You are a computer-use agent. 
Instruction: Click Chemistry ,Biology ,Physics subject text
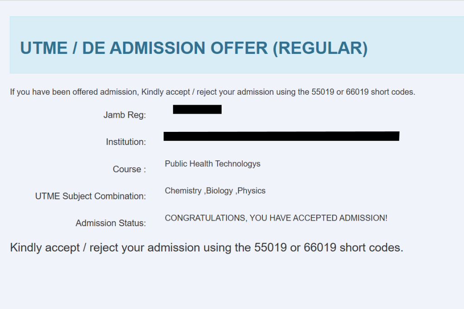click(x=215, y=191)
